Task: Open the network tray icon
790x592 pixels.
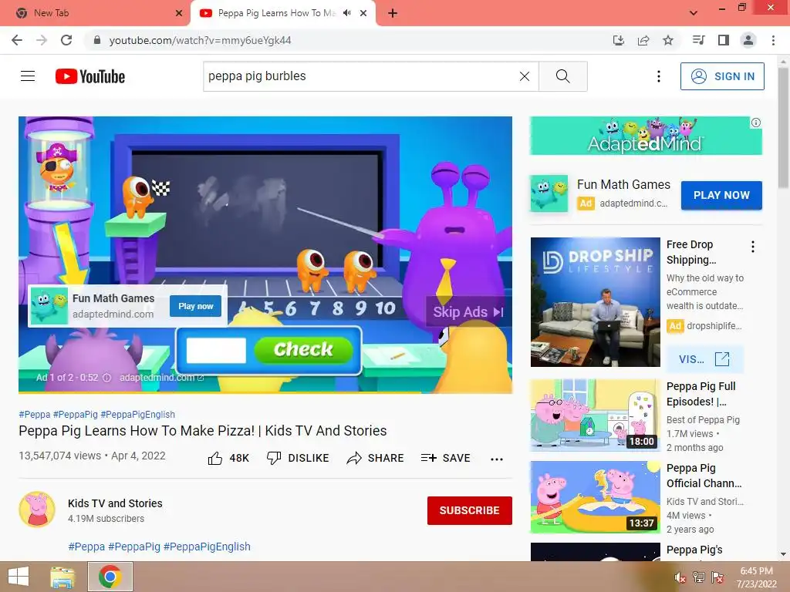Action: click(x=699, y=577)
